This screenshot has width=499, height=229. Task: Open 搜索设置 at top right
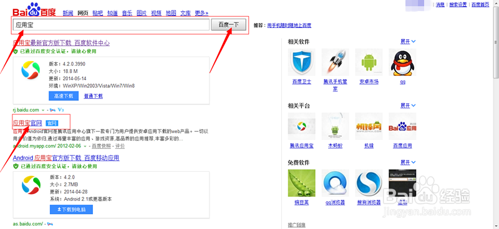[x=458, y=4]
